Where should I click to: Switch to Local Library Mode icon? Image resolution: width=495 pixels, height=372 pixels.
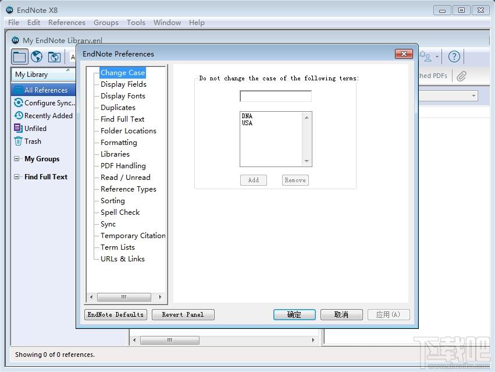[20, 57]
